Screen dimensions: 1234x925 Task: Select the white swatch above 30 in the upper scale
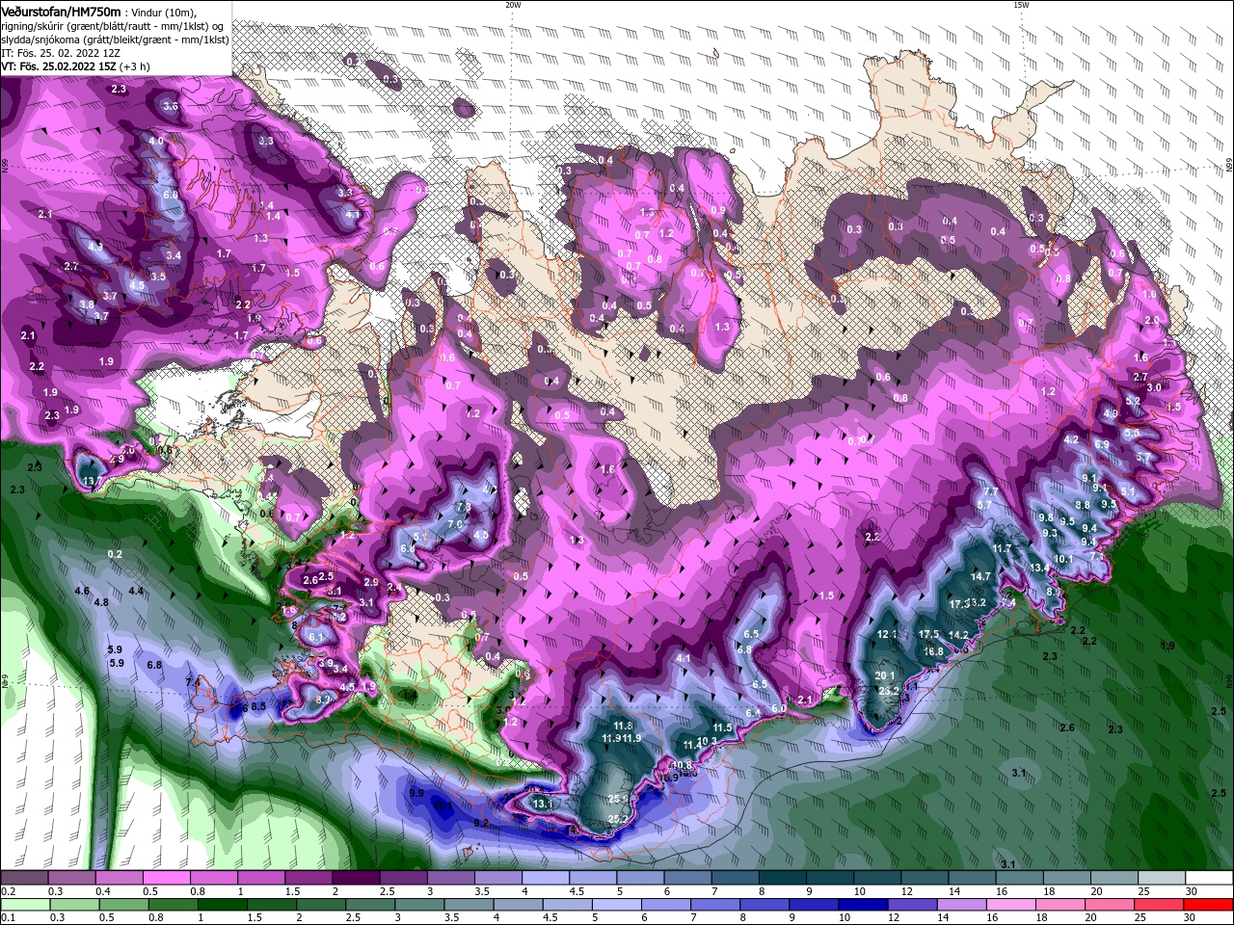coord(1209,878)
